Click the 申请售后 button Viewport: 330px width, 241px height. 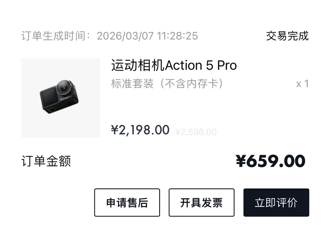127,203
